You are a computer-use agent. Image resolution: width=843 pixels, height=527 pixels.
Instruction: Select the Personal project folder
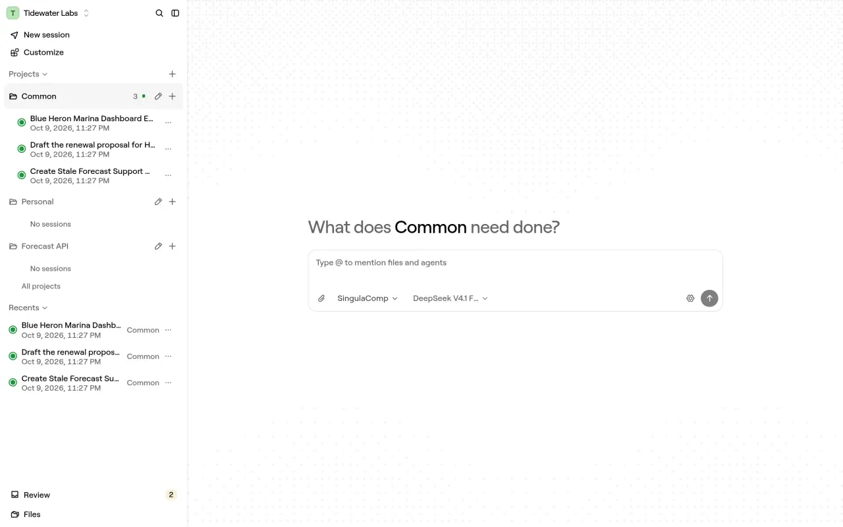38,202
